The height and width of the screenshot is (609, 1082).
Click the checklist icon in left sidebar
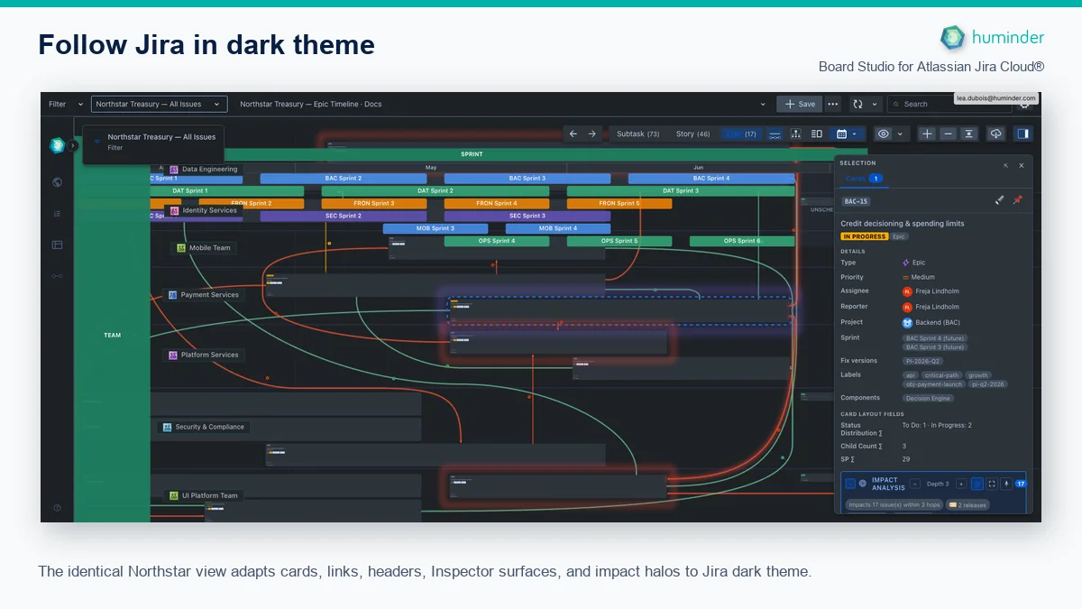(57, 214)
